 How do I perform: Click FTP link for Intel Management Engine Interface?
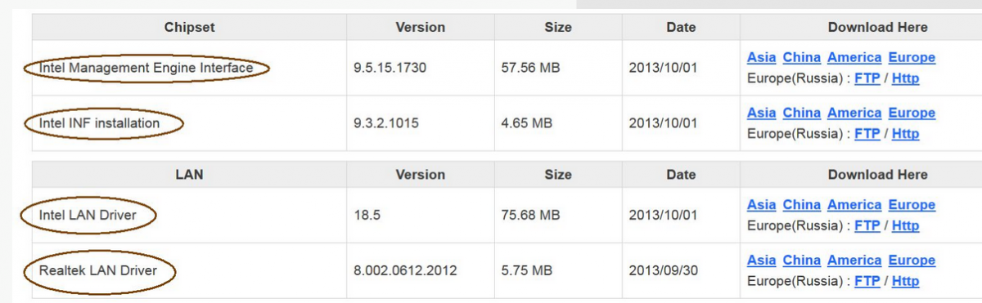[x=867, y=78]
